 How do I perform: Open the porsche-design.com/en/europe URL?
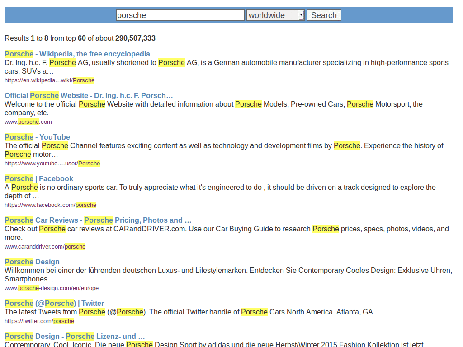click(52, 288)
